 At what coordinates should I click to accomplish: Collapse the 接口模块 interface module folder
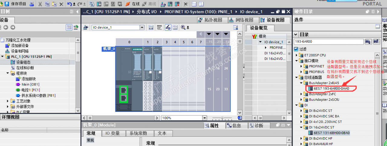click(x=297, y=61)
